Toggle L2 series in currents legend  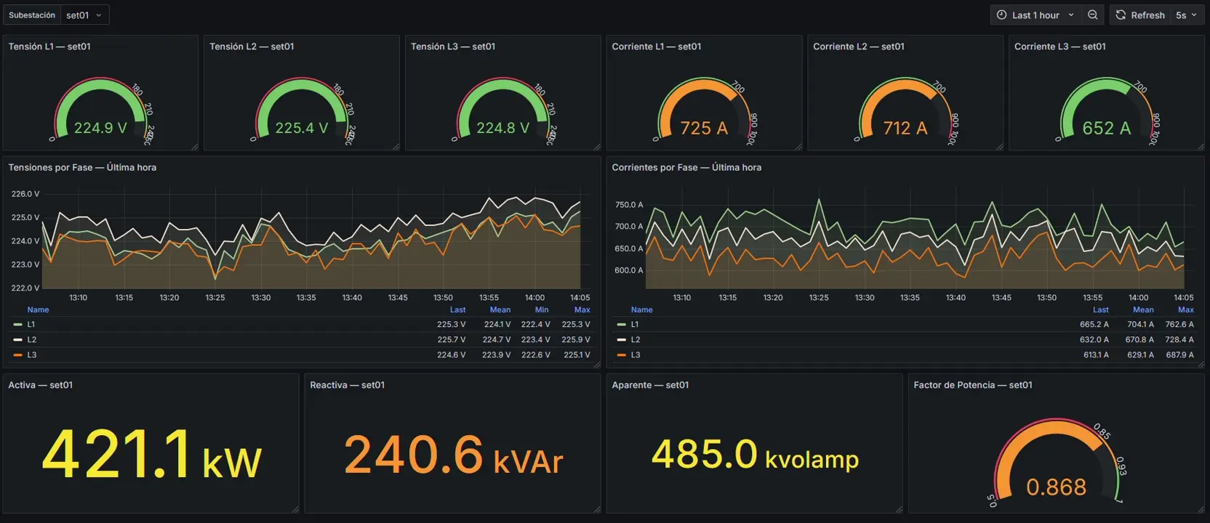[635, 340]
